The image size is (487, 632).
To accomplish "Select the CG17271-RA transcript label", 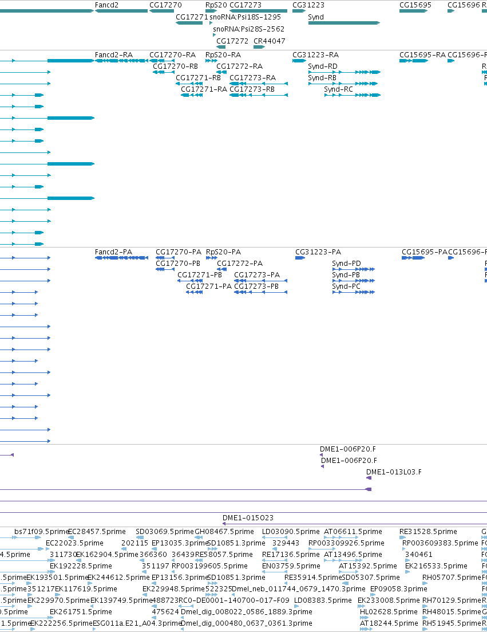I will pyautogui.click(x=204, y=89).
